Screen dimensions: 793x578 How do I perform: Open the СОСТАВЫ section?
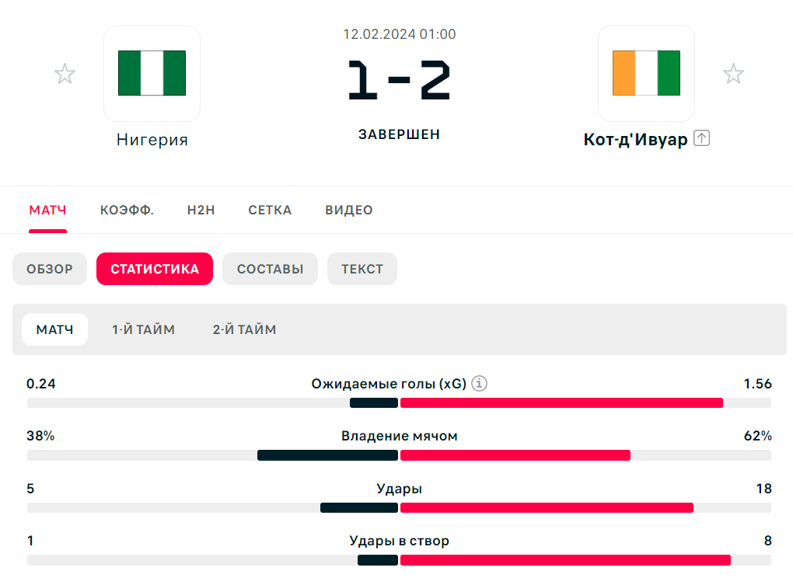(x=270, y=269)
